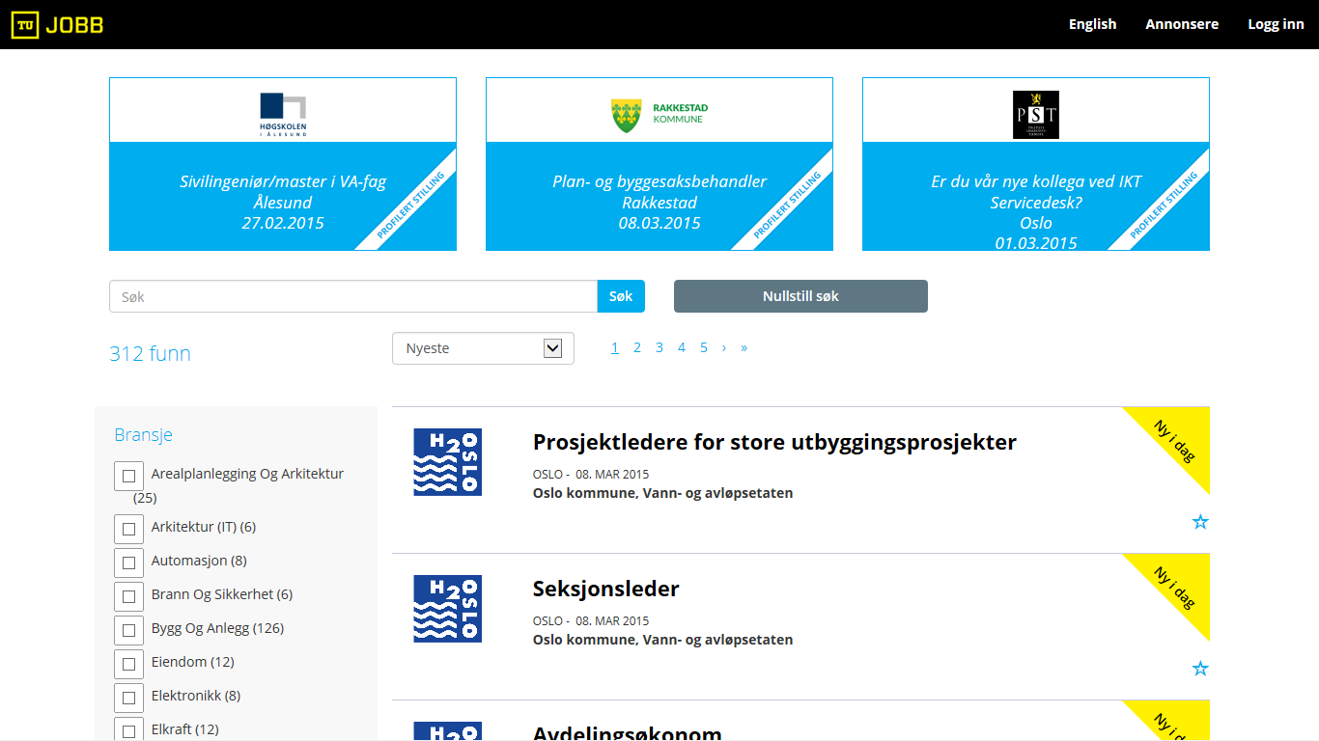The image size is (1319, 741).
Task: Select the Bygg Og Anlegg checkbox
Action: (128, 630)
